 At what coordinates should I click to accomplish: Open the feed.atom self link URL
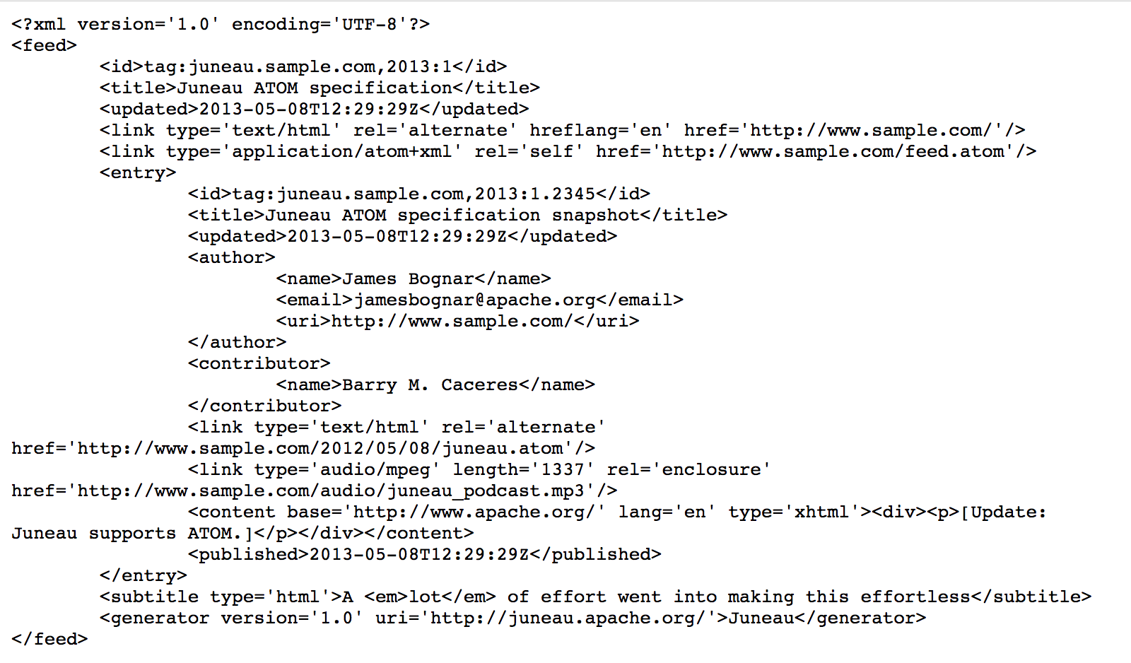click(x=833, y=151)
